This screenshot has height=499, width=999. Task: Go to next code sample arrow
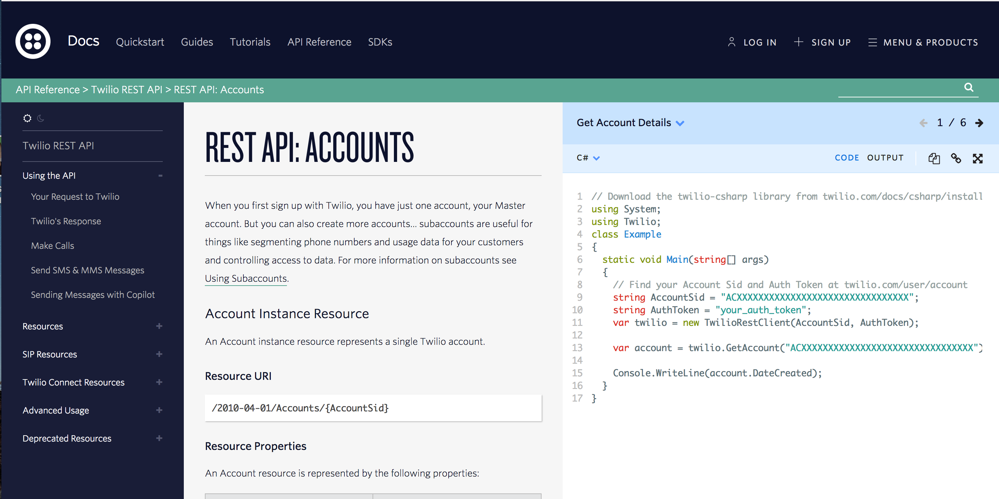[979, 123]
